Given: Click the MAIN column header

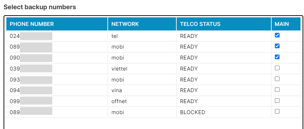Looking at the screenshot, I should [x=286, y=24].
